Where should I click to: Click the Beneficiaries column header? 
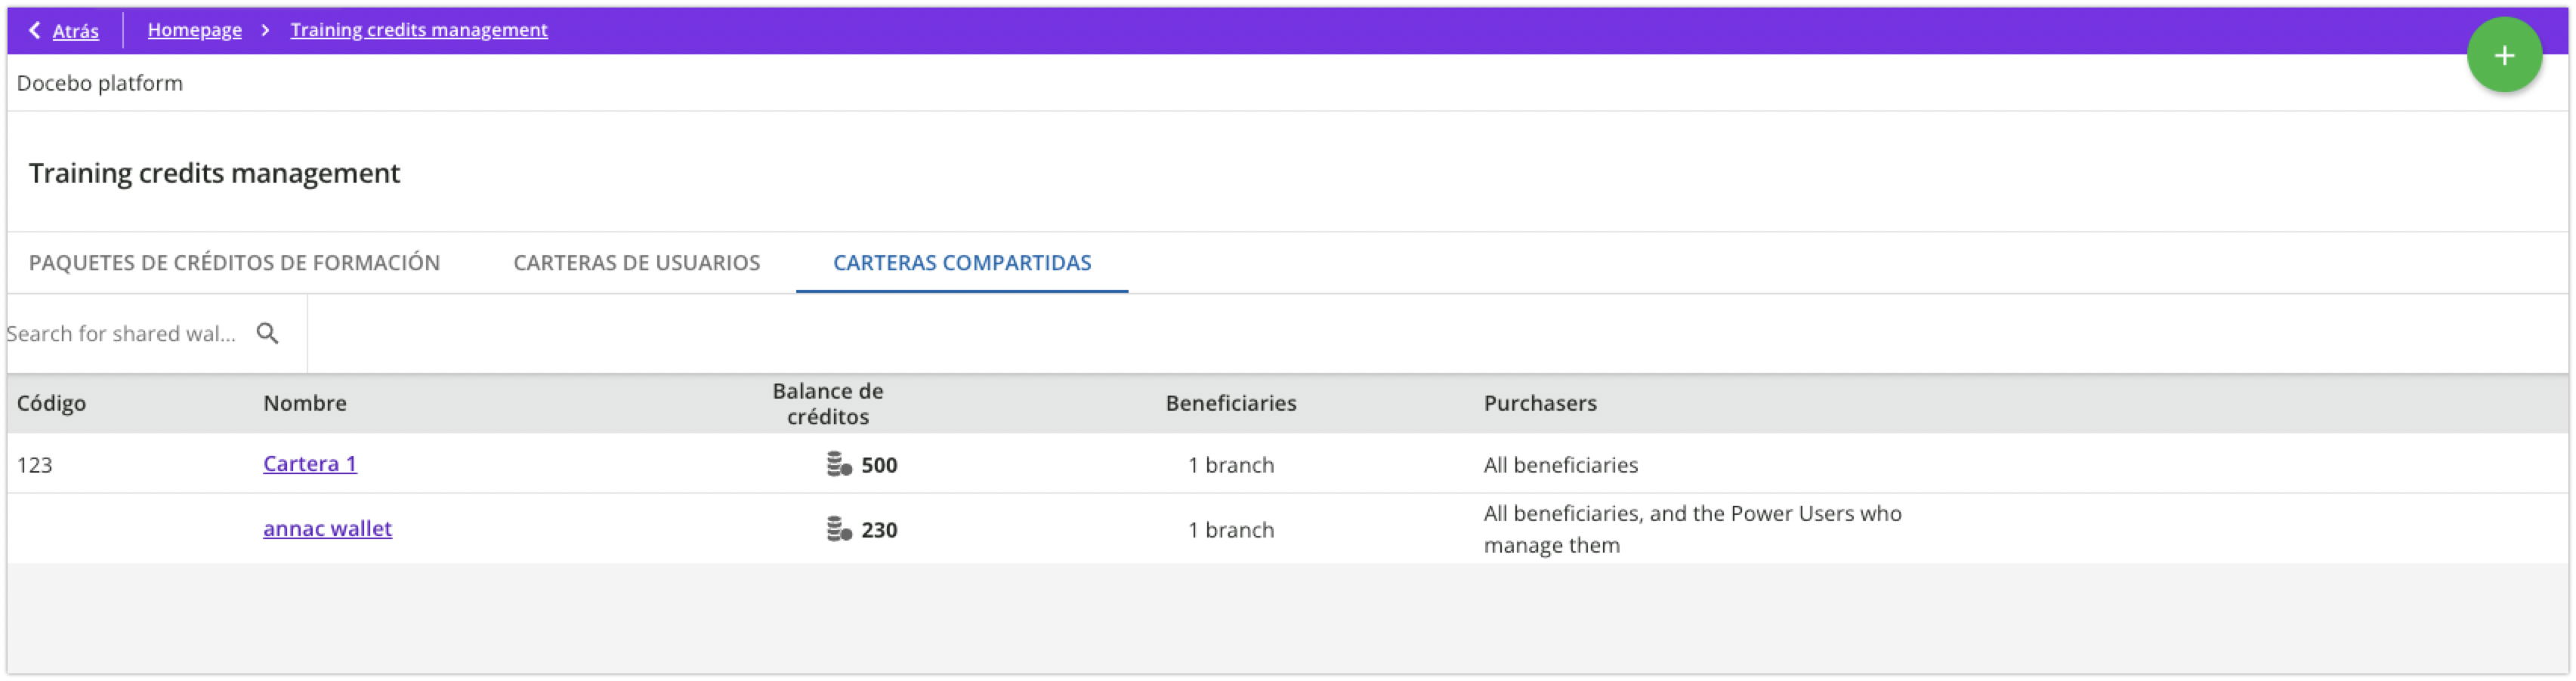1230,403
